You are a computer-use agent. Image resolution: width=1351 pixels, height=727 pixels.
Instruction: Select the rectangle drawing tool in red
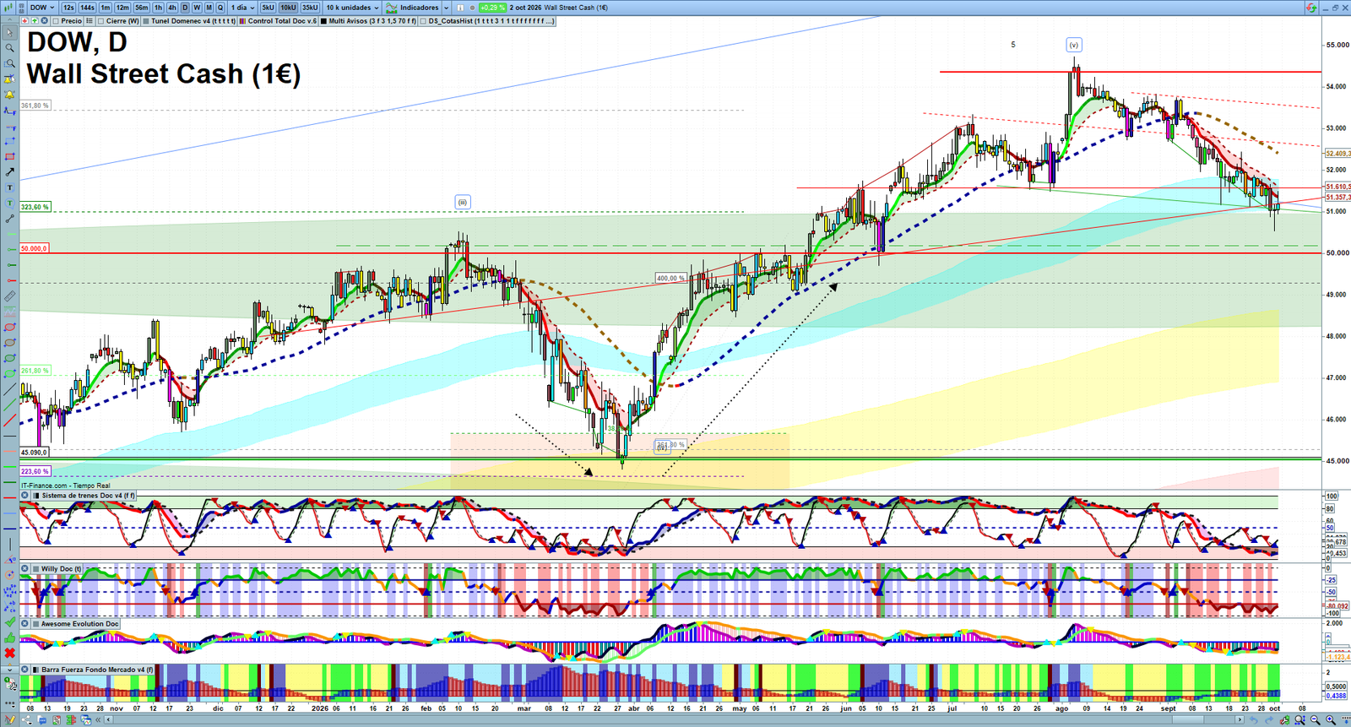[9, 156]
